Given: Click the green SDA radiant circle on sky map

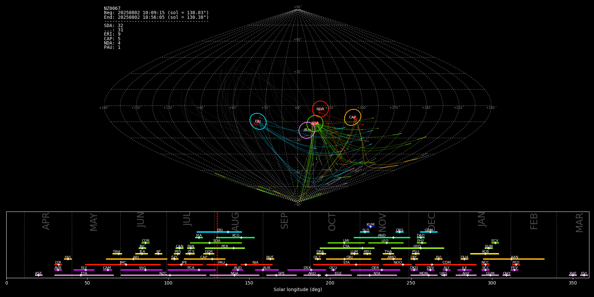Looking at the screenshot, I should click(315, 123).
